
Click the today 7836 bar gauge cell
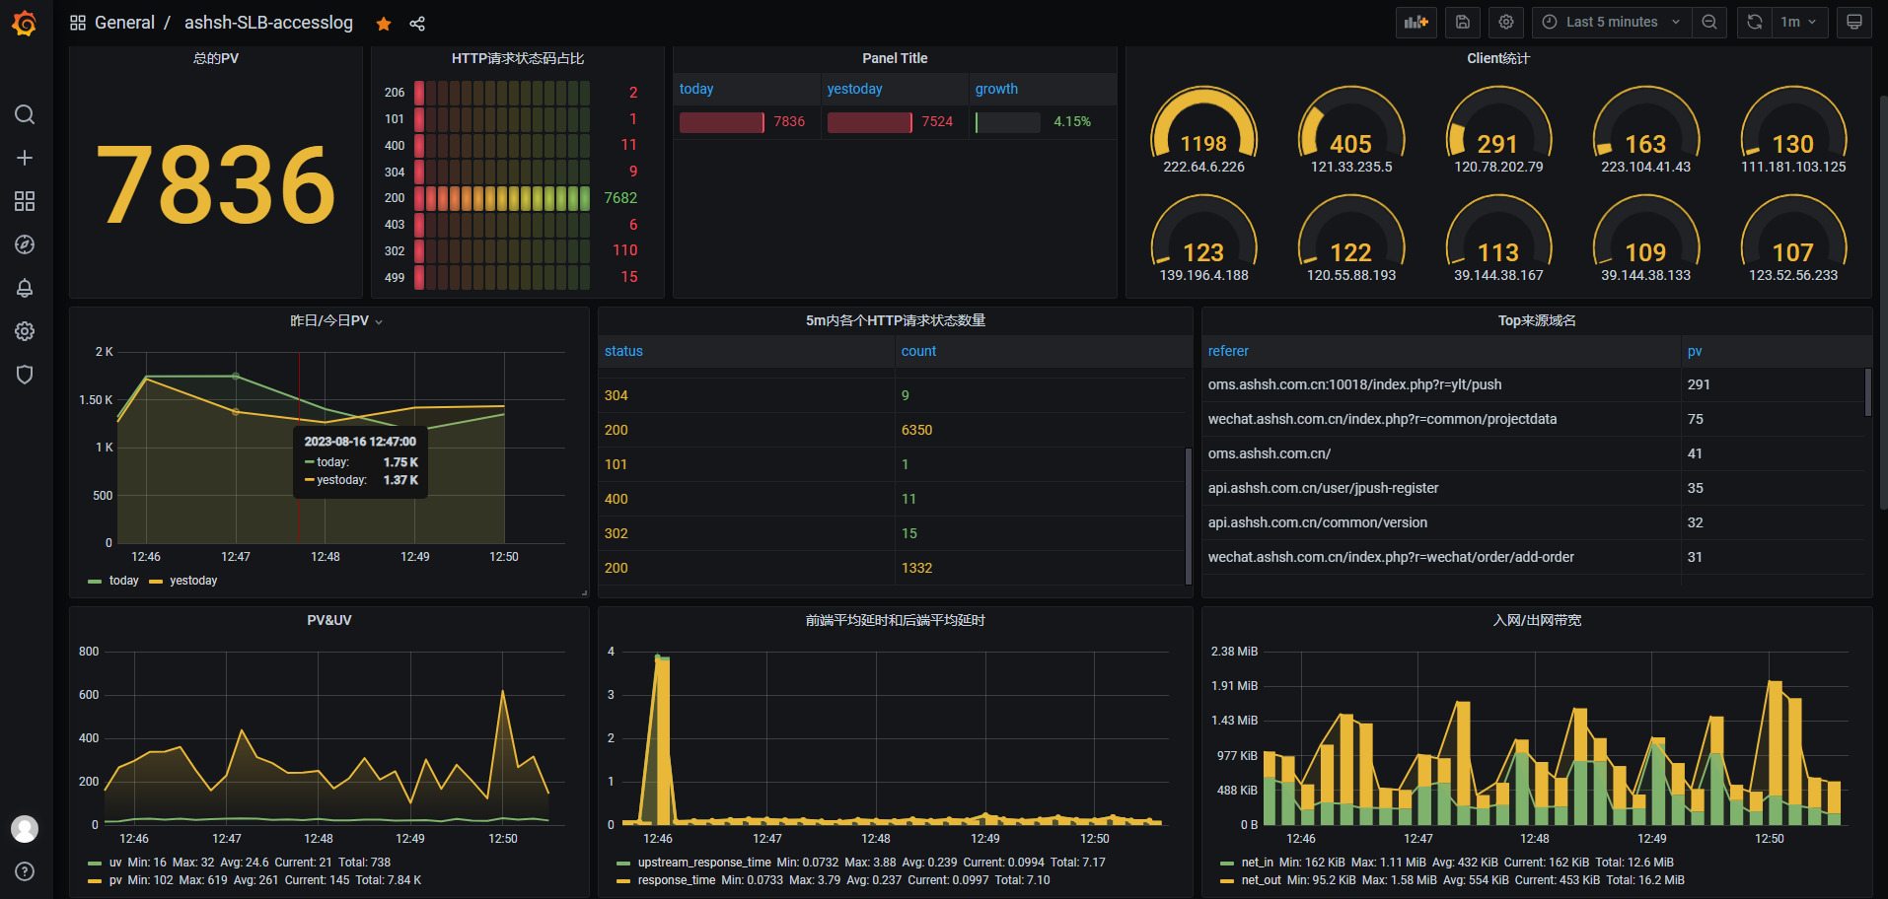747,122
